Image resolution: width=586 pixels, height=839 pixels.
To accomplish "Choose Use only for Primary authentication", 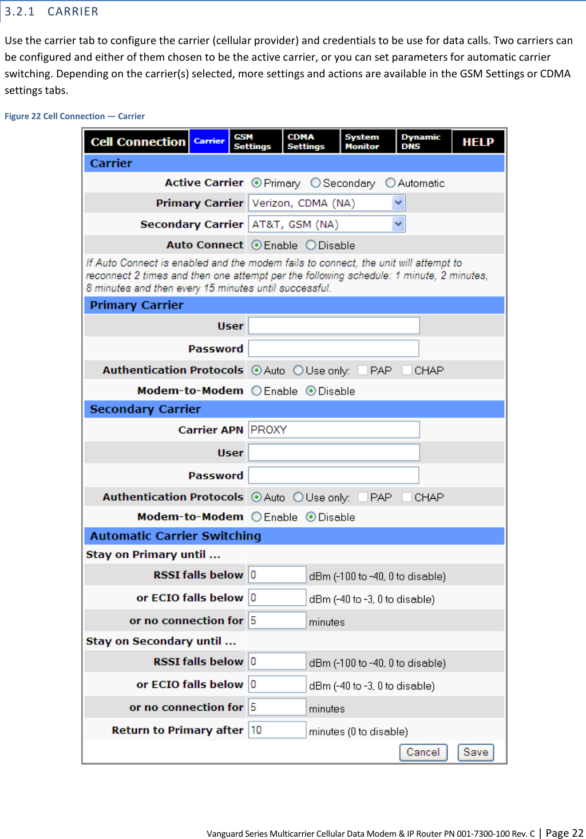I will pyautogui.click(x=298, y=371).
